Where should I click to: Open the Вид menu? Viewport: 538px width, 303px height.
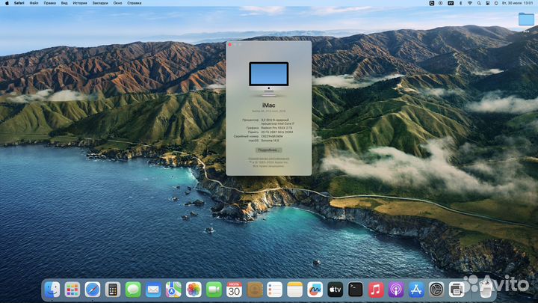(x=64, y=3)
